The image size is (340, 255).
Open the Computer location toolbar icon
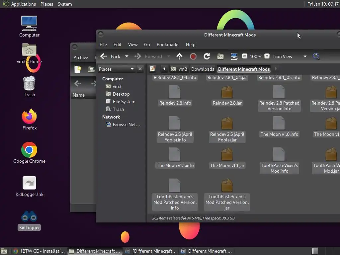point(234,56)
